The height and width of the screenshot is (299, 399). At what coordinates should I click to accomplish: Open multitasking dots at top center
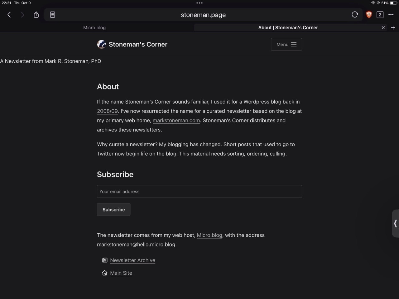199,3
